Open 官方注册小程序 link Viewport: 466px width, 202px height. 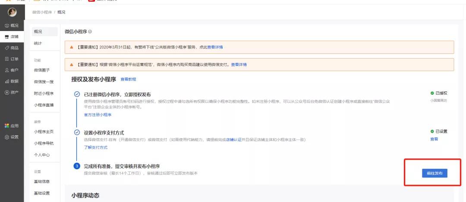pos(98,115)
